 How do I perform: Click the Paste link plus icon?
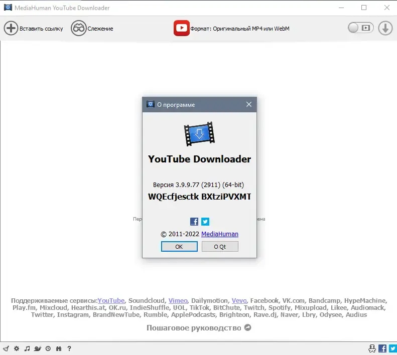click(x=11, y=28)
